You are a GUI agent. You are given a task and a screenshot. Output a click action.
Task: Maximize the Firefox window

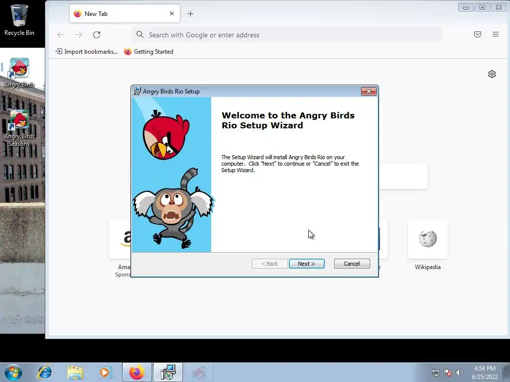pos(482,7)
